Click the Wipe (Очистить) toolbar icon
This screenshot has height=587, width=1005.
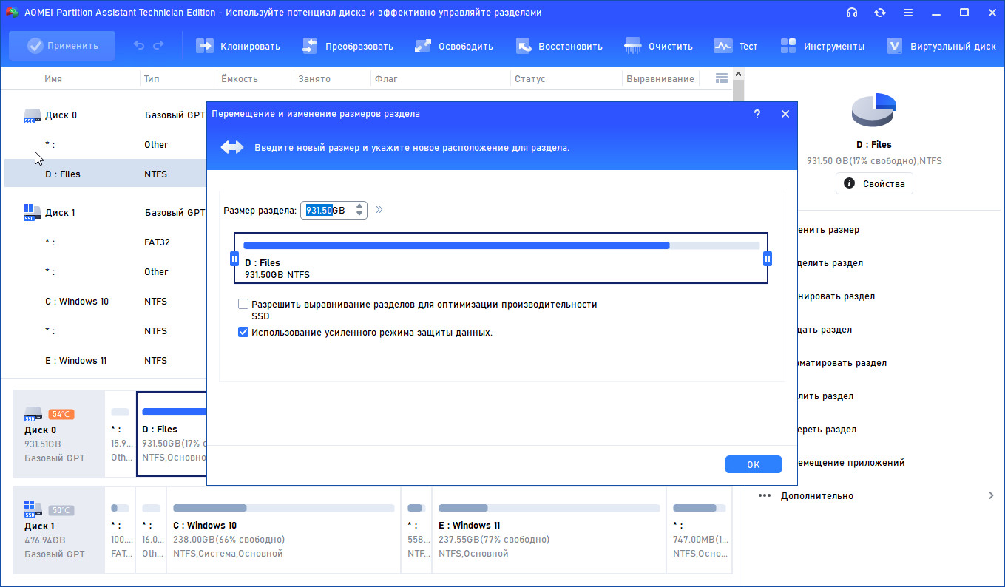click(x=633, y=46)
